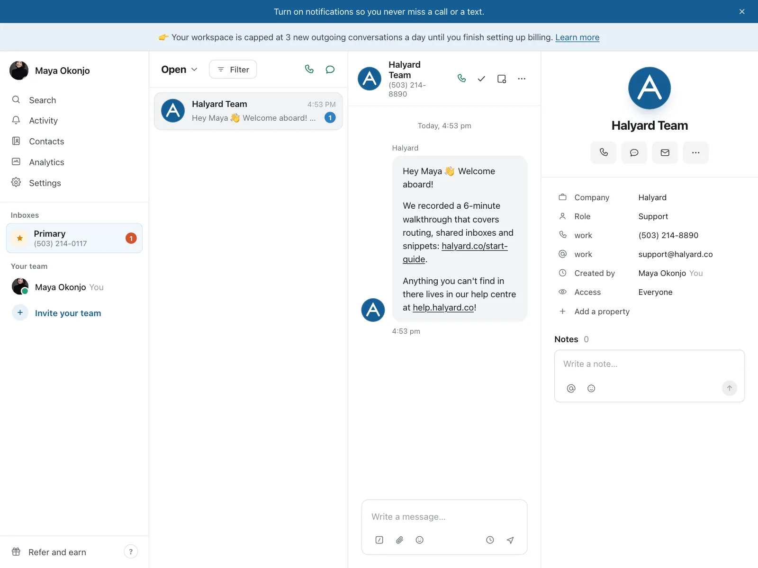The image size is (758, 568).
Task: Start a new message from the list header
Action: click(x=330, y=70)
